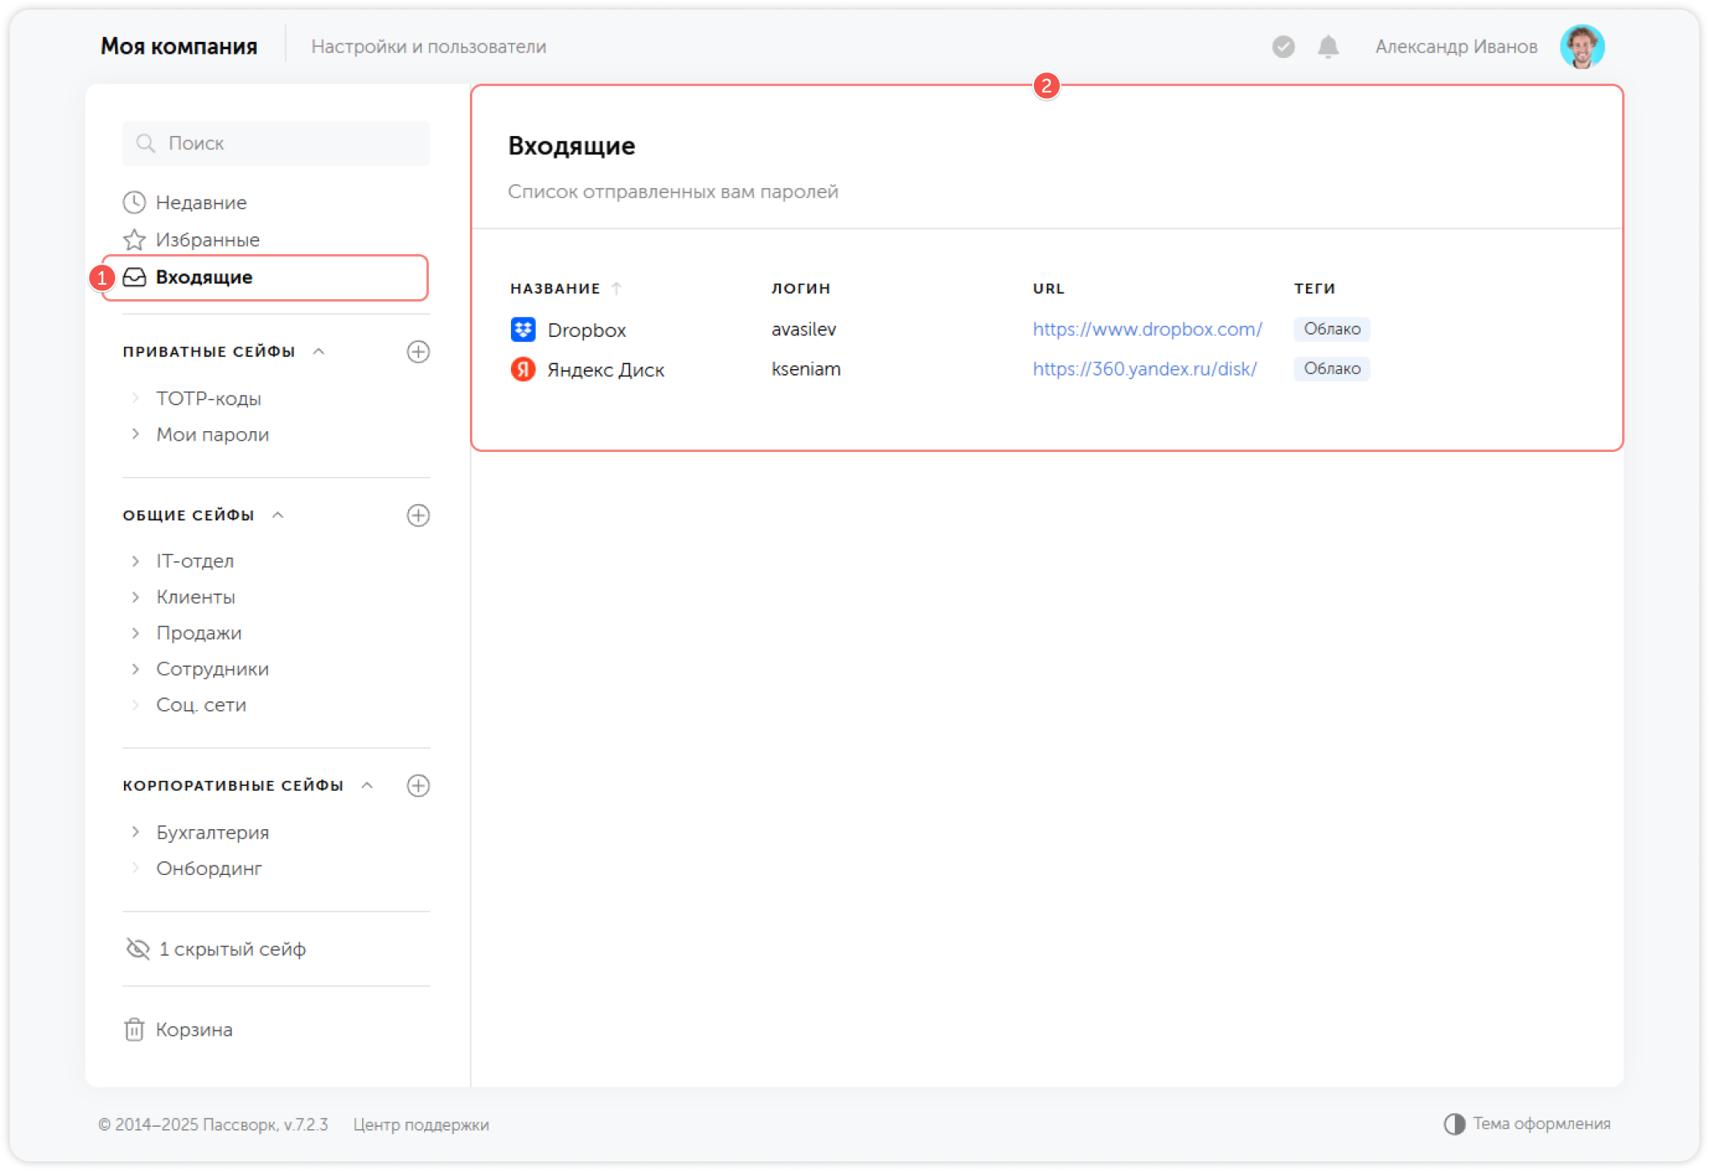Screen dimensions: 1709x1171
Task: Collapse the Корпоративные сейфы section
Action: [x=367, y=786]
